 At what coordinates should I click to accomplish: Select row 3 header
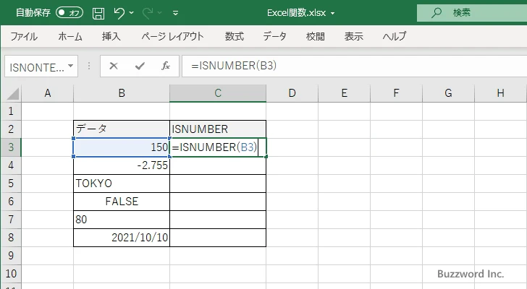[11, 147]
